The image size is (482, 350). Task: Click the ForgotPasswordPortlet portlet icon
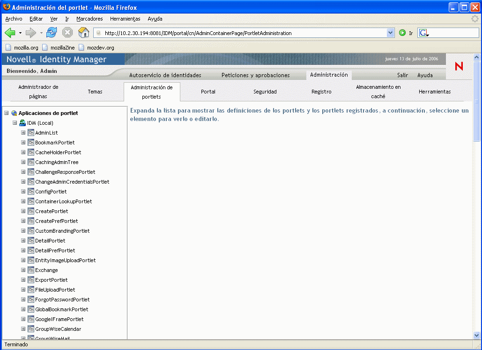[31, 300]
